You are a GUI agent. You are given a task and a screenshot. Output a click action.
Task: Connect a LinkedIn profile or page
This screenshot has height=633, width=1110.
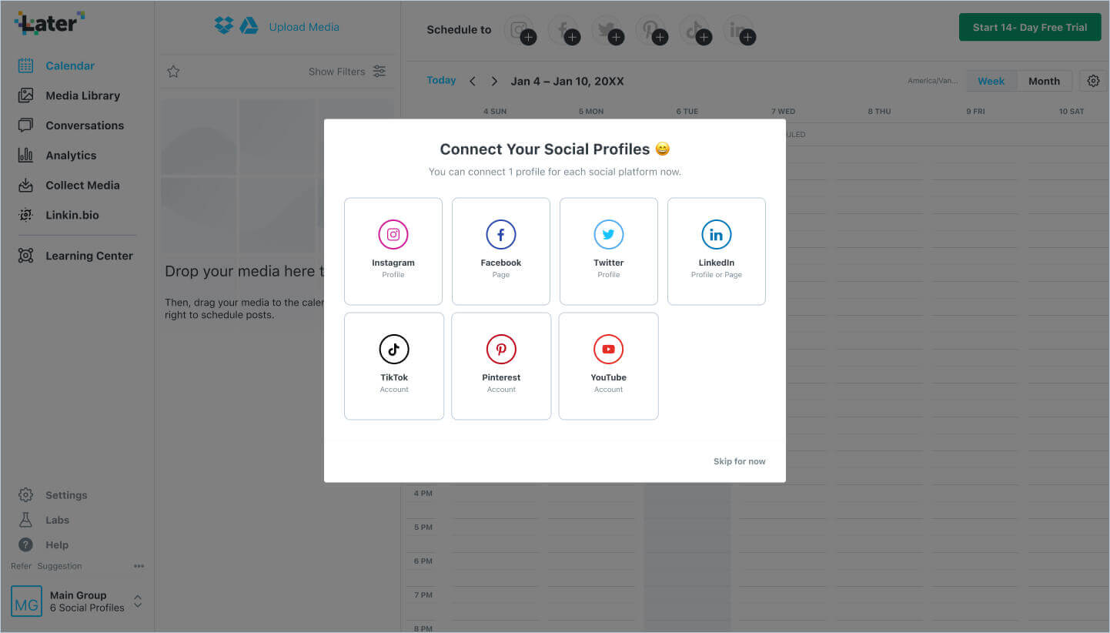click(717, 251)
